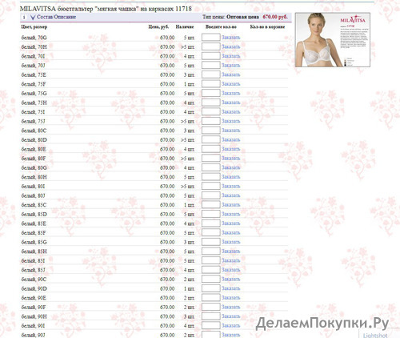Open the Состав Описание section

tap(56, 17)
